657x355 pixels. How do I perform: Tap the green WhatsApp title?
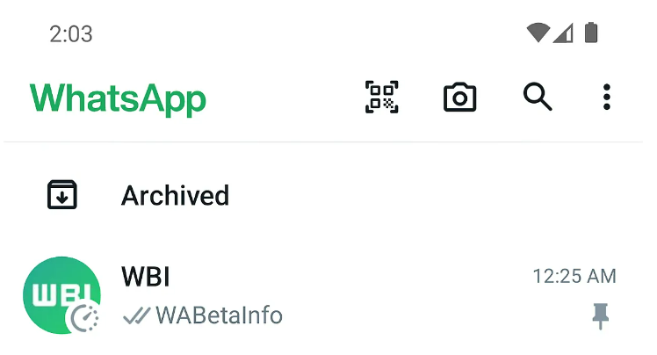point(118,99)
